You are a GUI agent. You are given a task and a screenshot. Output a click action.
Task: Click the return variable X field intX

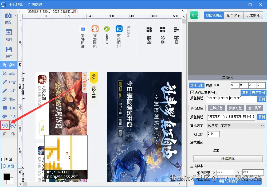coord(225,172)
